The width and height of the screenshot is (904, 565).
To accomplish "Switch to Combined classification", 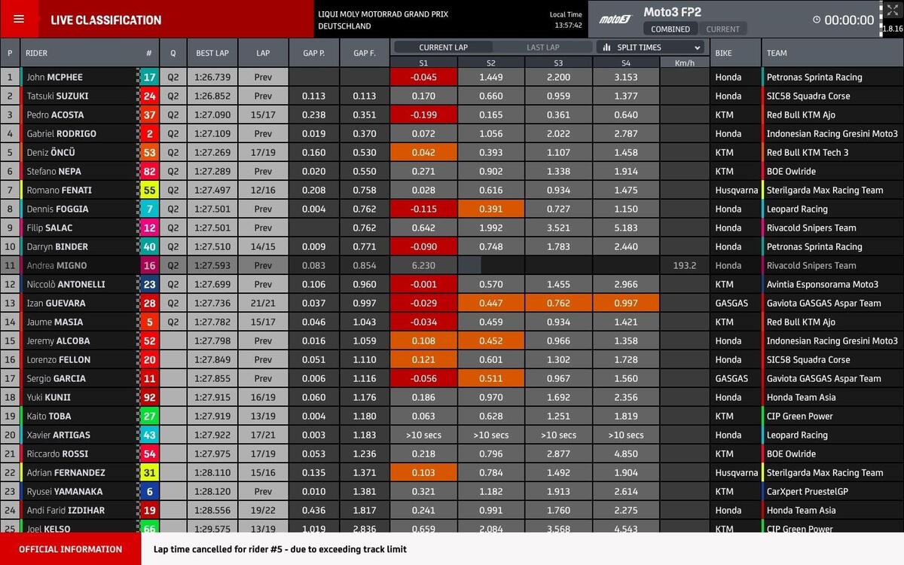I will coord(670,29).
